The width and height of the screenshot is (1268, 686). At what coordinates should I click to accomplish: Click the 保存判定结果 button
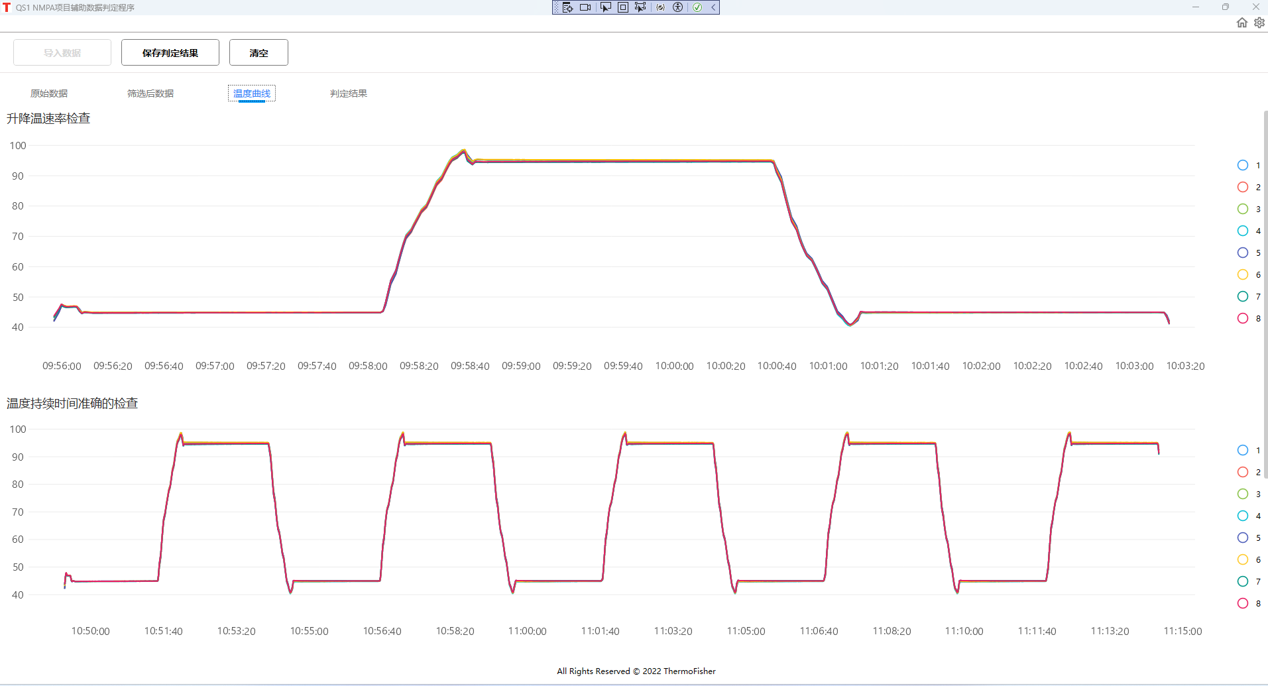click(170, 52)
